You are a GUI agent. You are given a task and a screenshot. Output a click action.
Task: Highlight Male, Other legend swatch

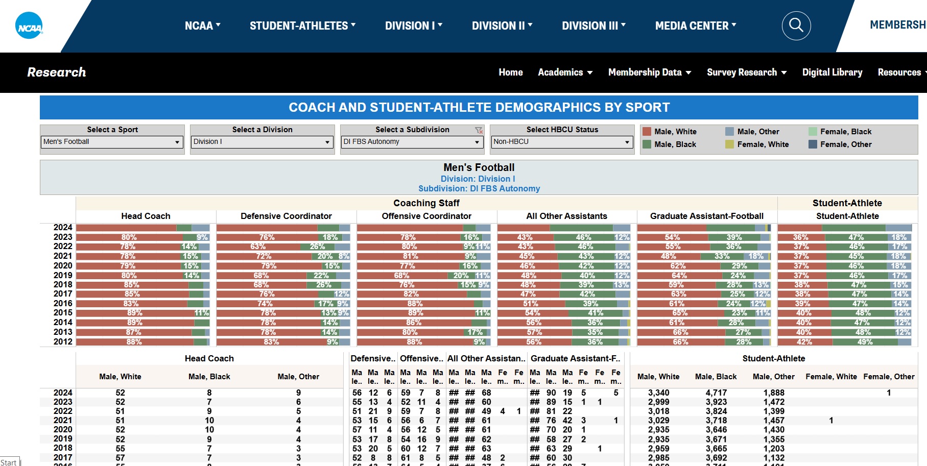pyautogui.click(x=729, y=132)
